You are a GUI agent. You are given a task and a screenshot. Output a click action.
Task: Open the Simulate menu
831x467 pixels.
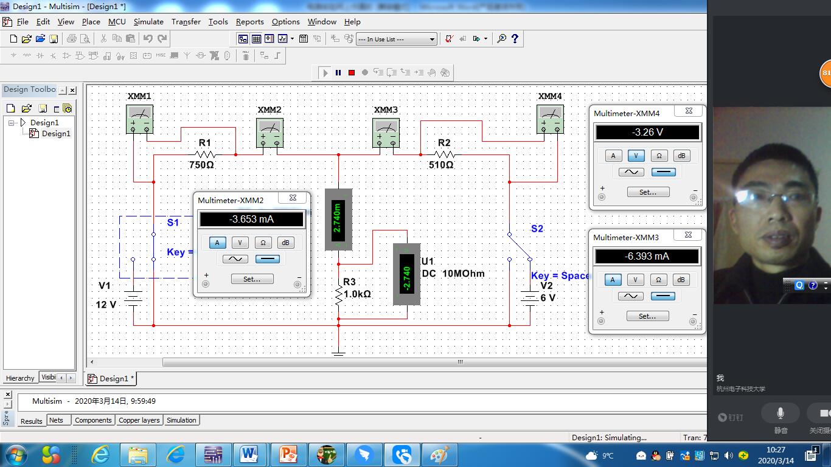148,21
